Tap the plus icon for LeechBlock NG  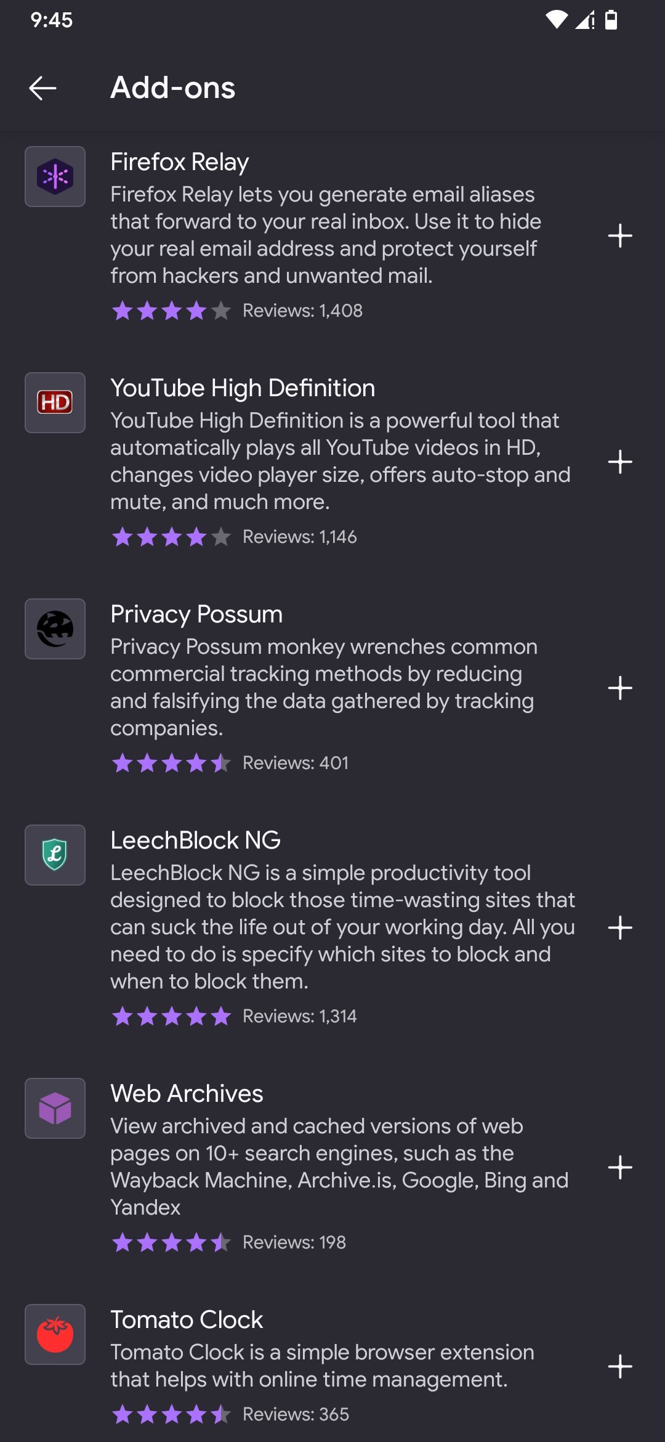click(619, 927)
